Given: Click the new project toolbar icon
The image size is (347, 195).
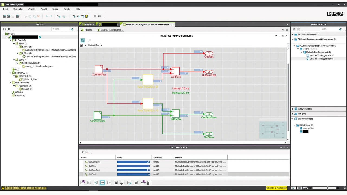Looking at the screenshot, I should tap(4, 16).
